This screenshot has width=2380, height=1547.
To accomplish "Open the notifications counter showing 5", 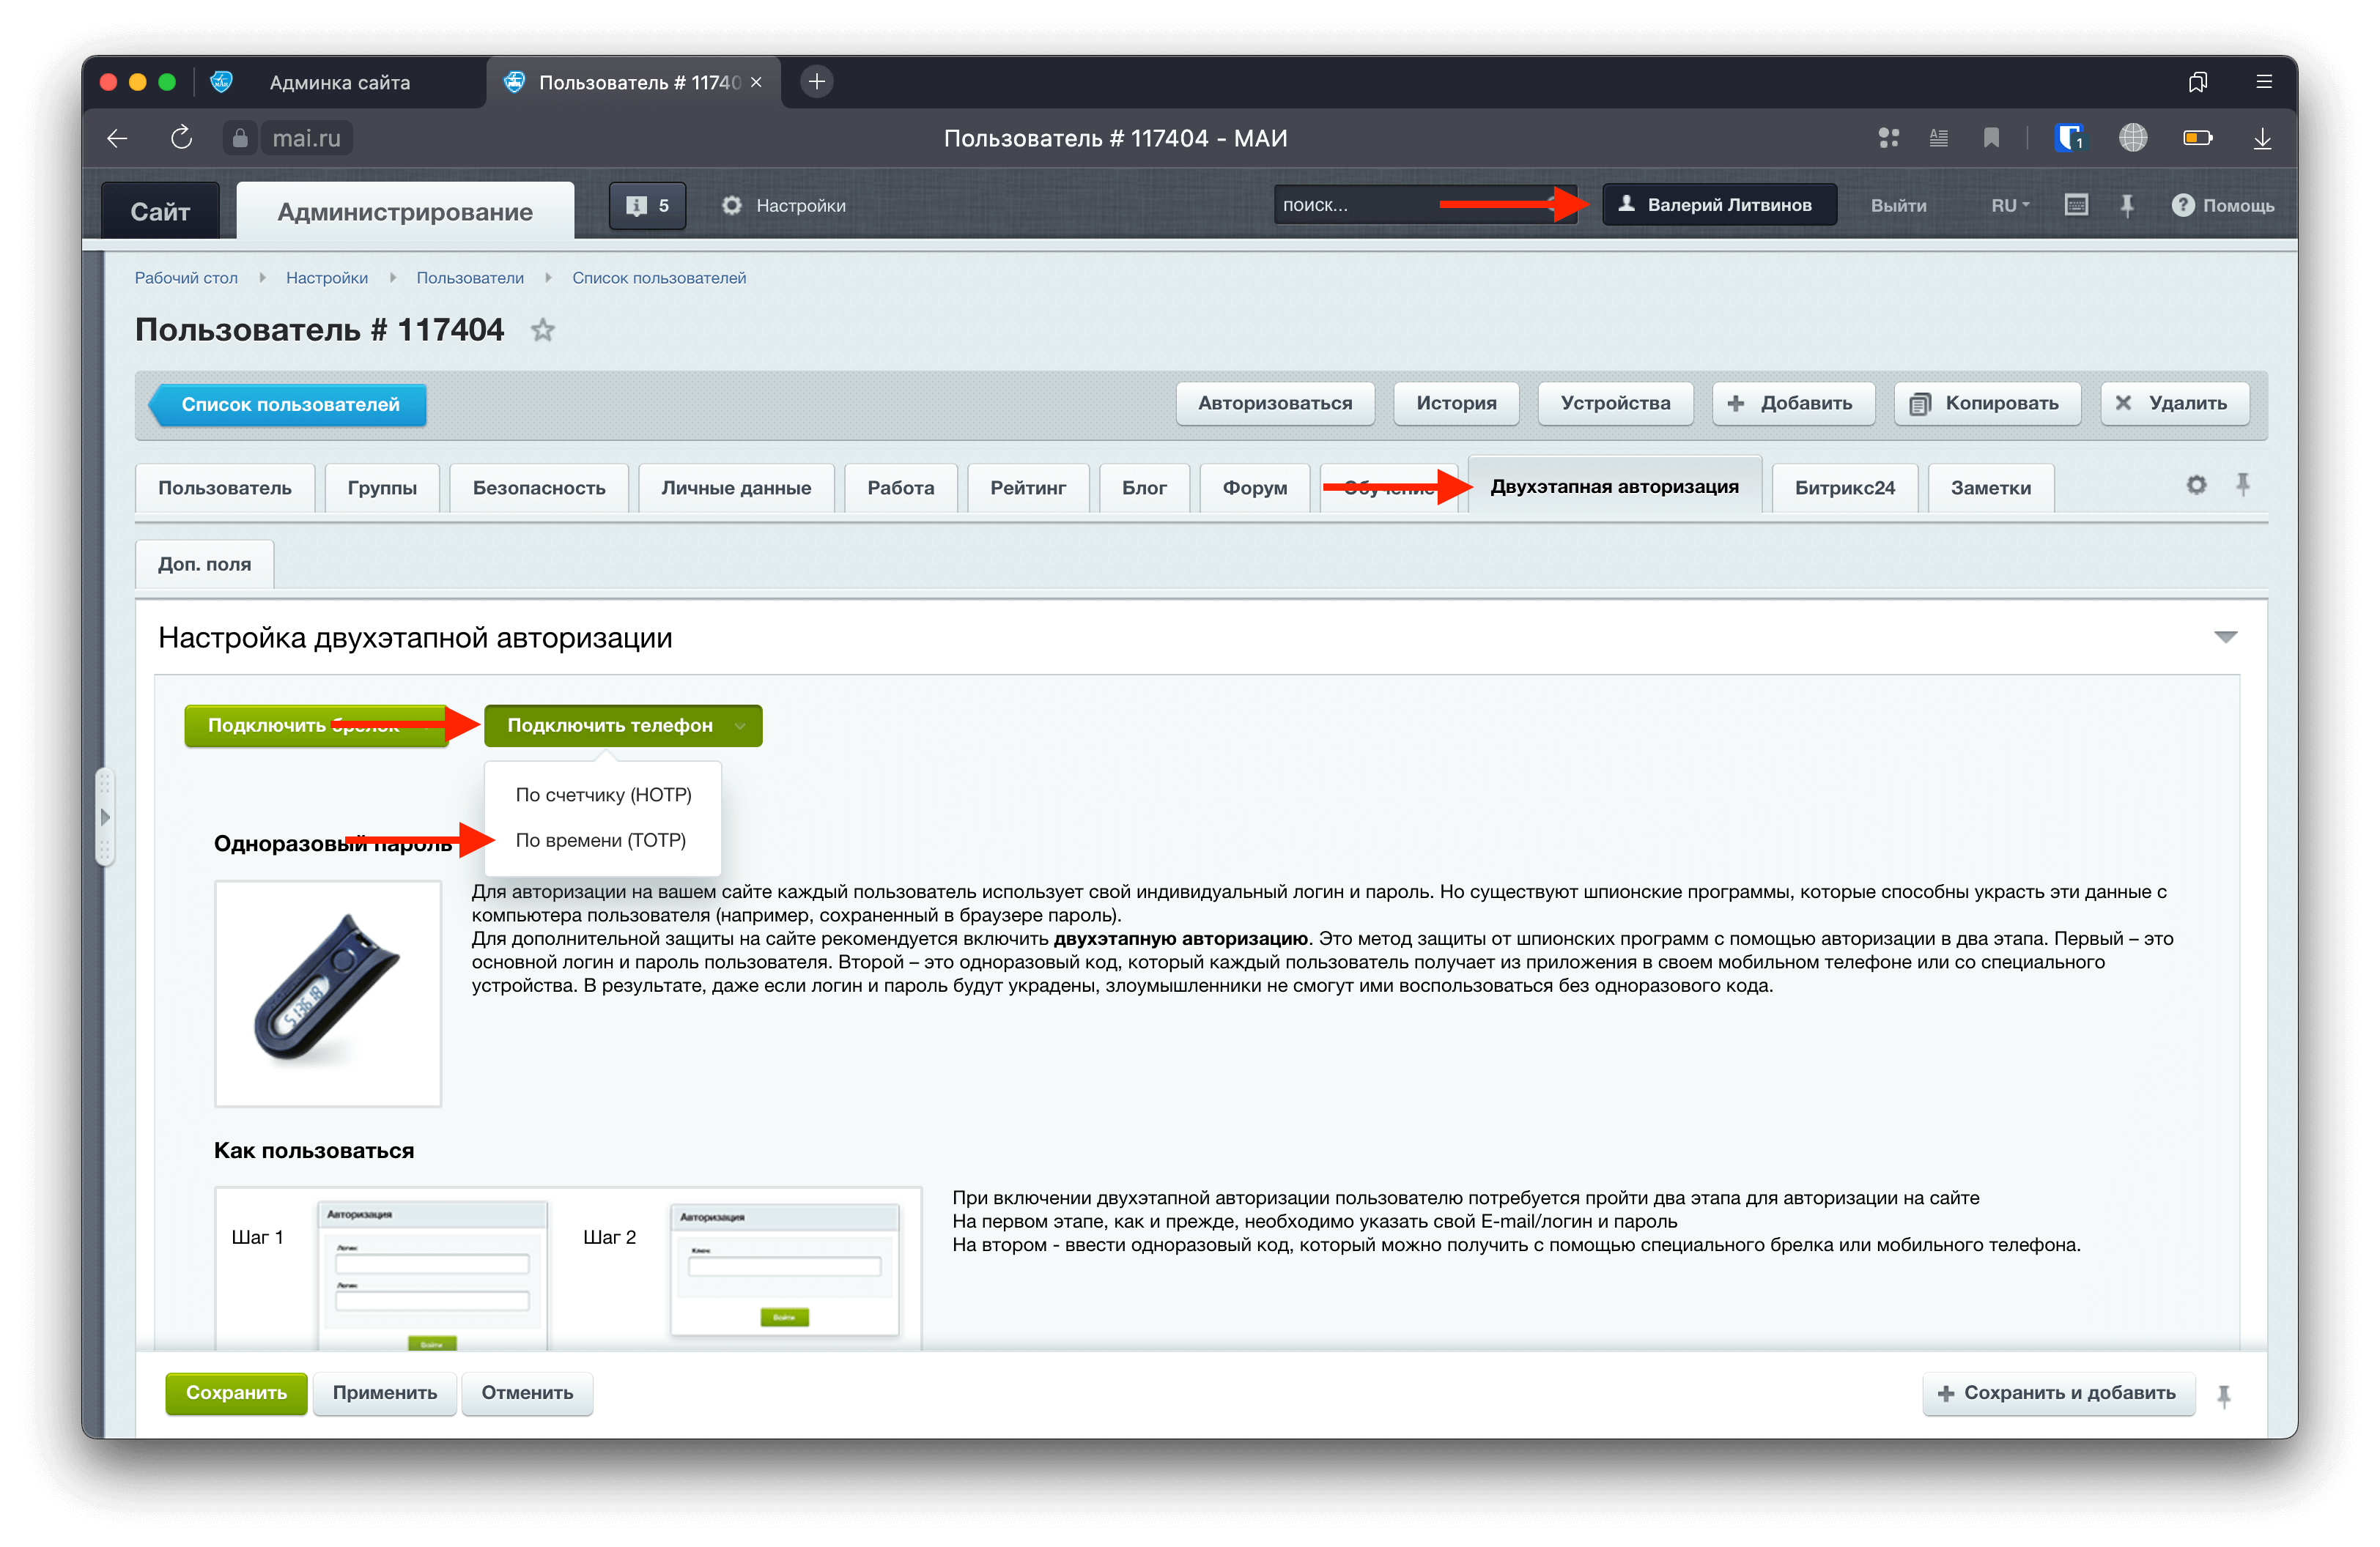I will click(648, 206).
